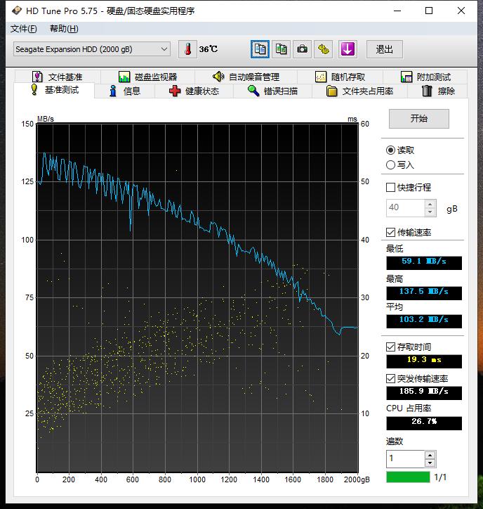Uncheck the 传输速率 checkbox
This screenshot has width=483, height=509.
tap(391, 233)
